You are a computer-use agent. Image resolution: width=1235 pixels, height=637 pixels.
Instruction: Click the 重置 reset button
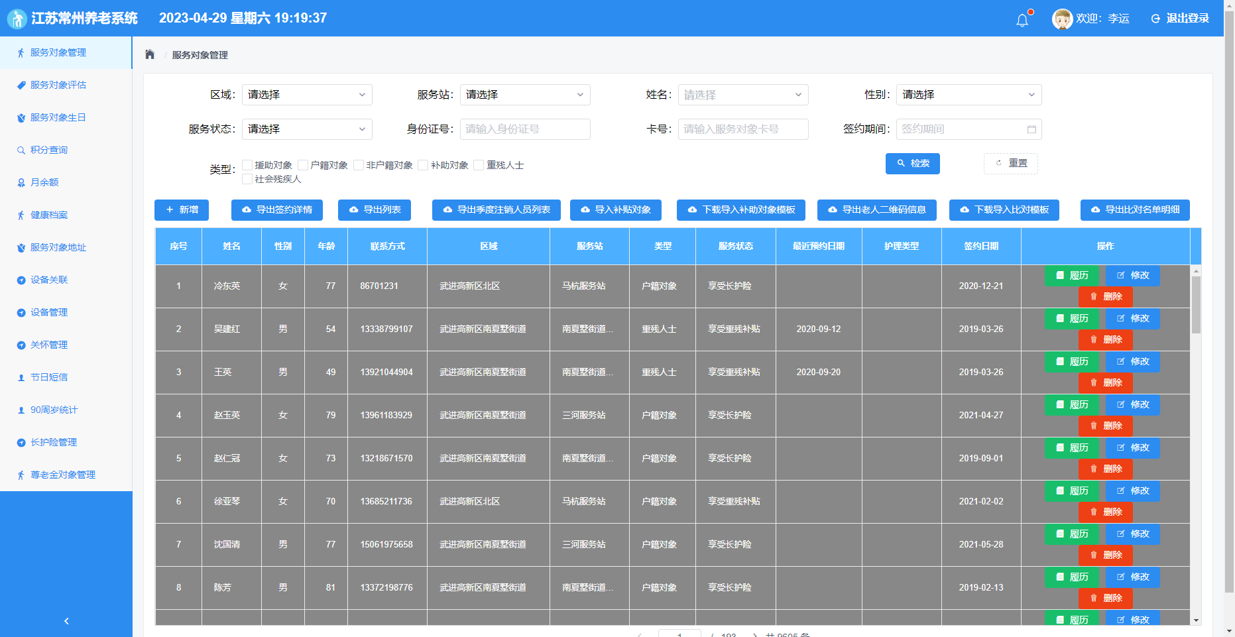(1010, 164)
